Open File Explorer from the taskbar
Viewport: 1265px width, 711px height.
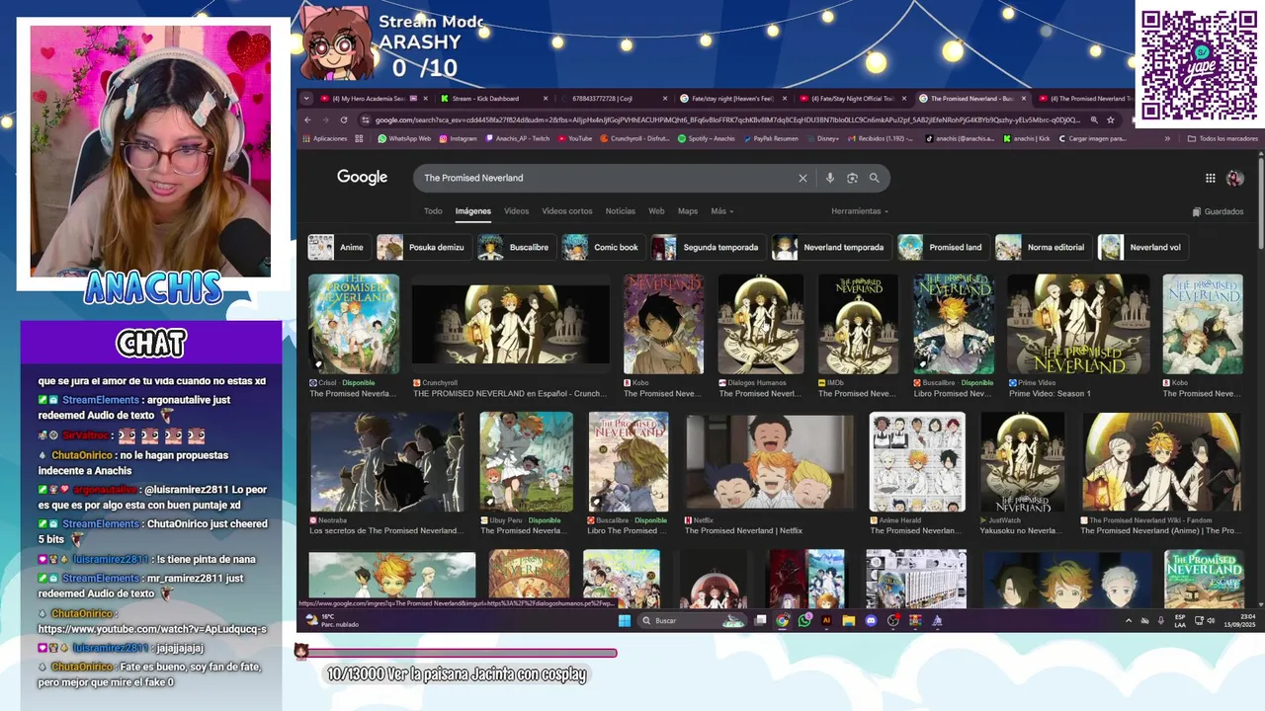[848, 620]
